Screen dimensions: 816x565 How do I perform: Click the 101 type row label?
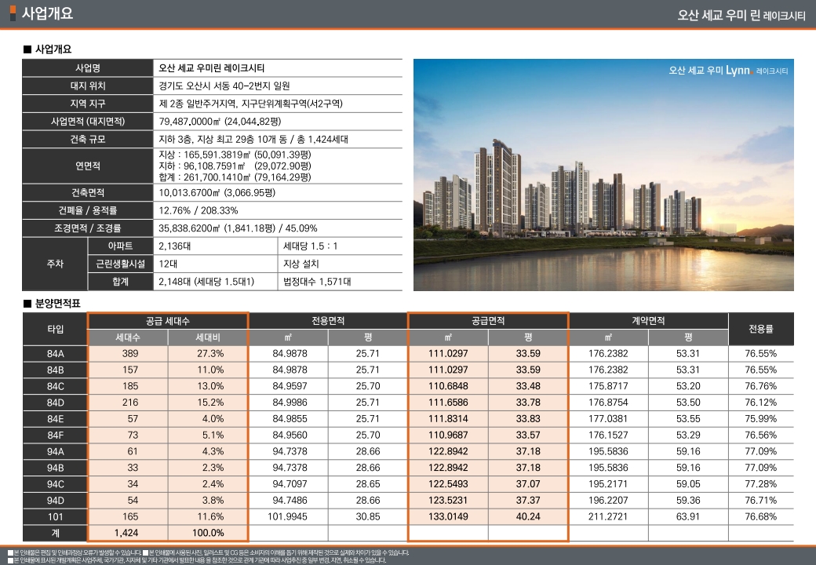[55, 516]
